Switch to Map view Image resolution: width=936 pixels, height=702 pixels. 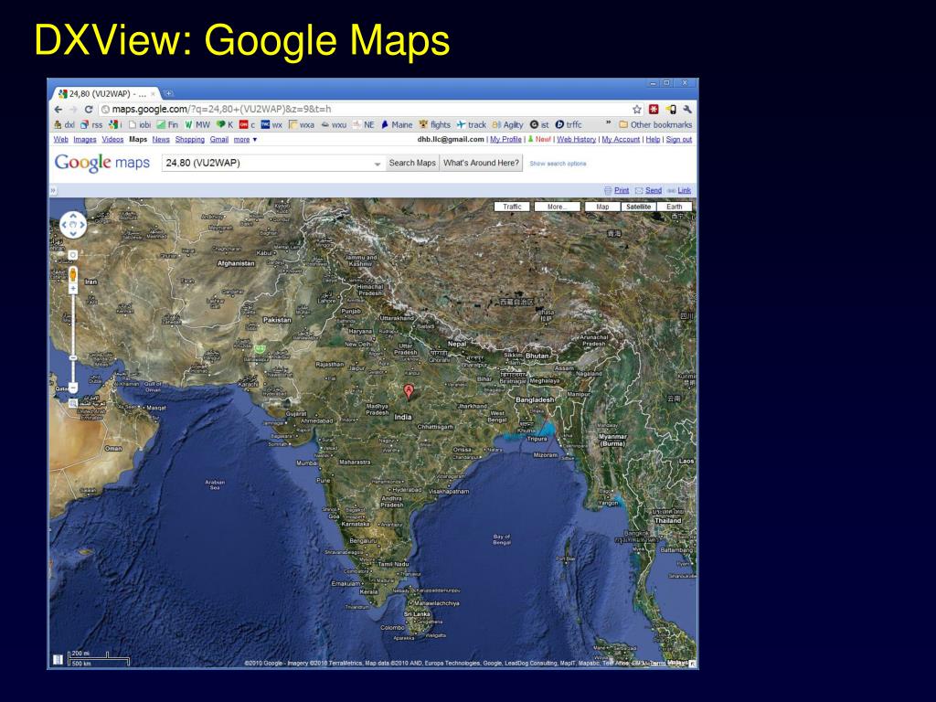pyautogui.click(x=602, y=207)
